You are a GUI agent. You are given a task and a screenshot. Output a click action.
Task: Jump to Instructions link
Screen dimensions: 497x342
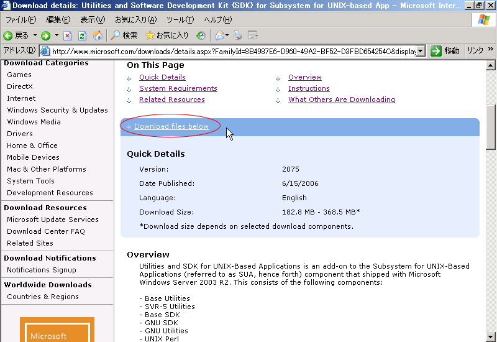point(309,88)
